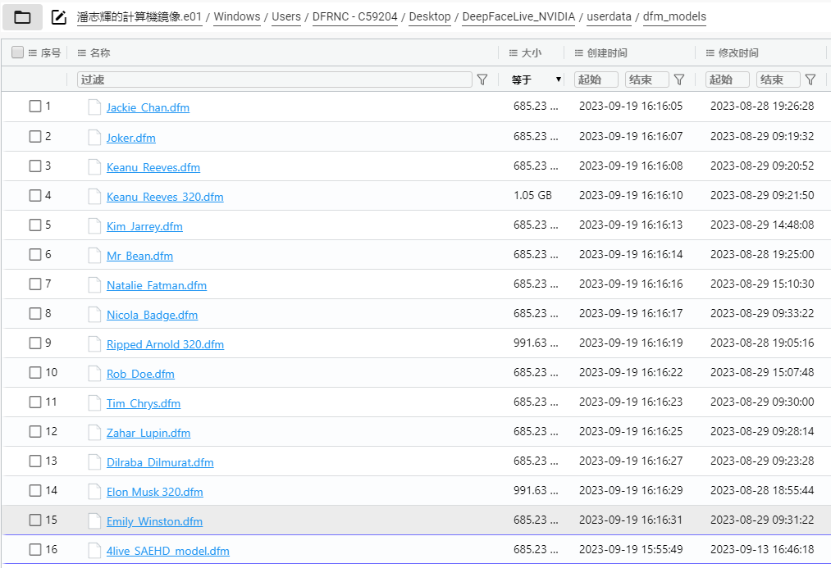
Task: Go to userdata breadcrumb folder
Action: click(x=609, y=17)
